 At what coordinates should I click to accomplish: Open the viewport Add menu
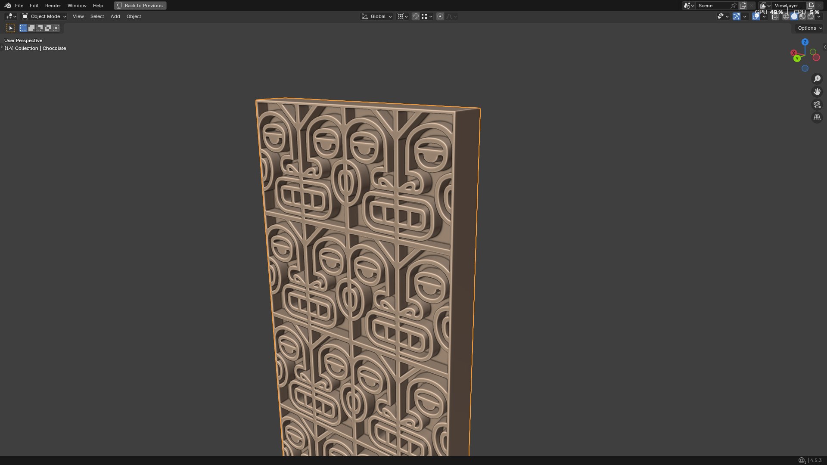pos(115,16)
